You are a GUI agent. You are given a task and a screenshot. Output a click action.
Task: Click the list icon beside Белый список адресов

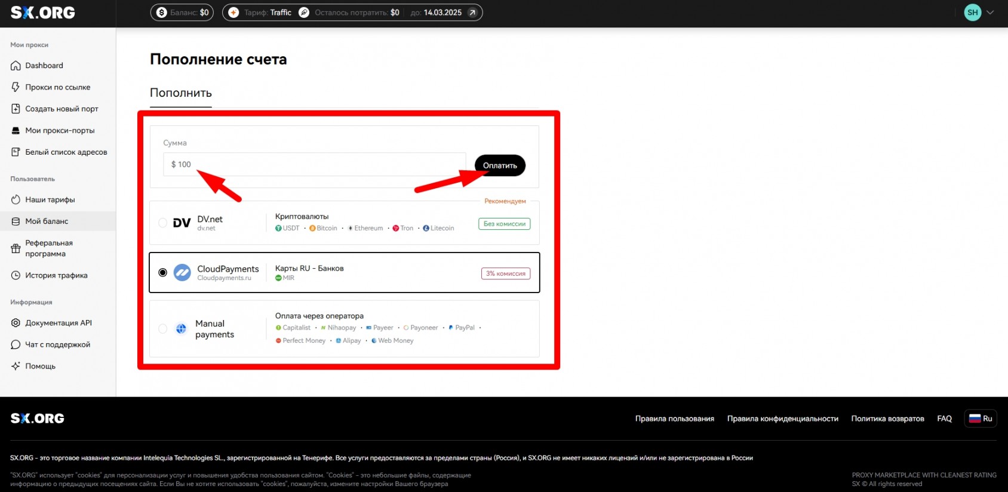[16, 152]
